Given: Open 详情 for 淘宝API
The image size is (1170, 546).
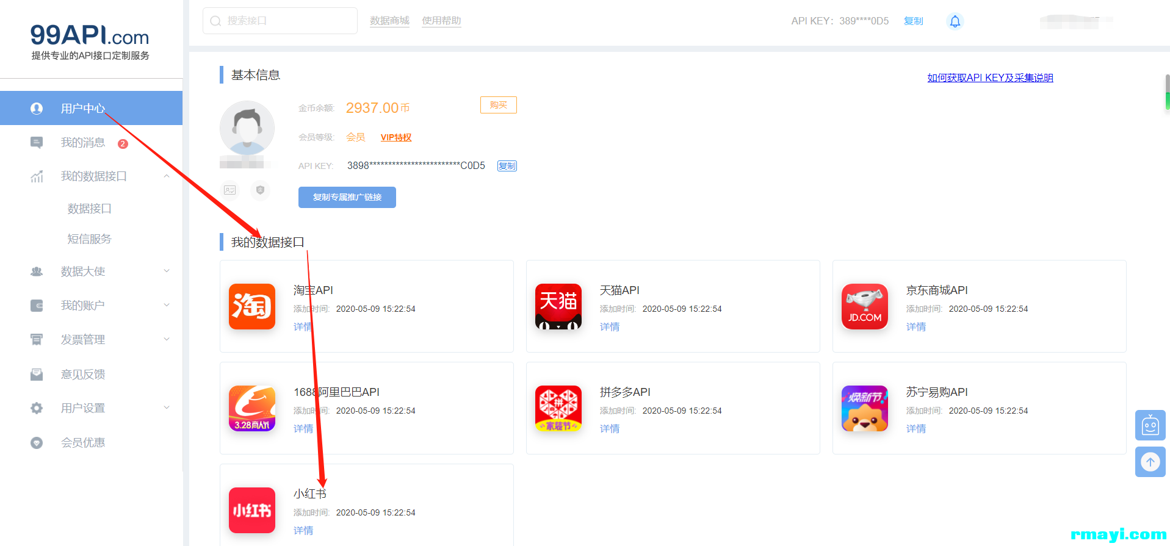Looking at the screenshot, I should [303, 327].
